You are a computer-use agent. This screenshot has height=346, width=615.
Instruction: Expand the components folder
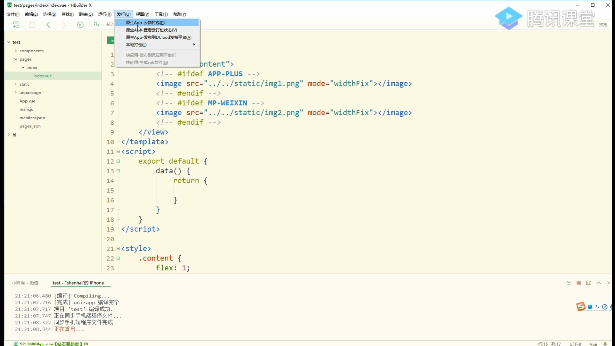[x=16, y=51]
